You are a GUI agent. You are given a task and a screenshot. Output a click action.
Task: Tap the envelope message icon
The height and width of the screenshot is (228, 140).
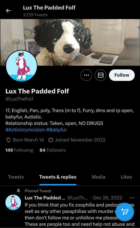[x=101, y=75]
